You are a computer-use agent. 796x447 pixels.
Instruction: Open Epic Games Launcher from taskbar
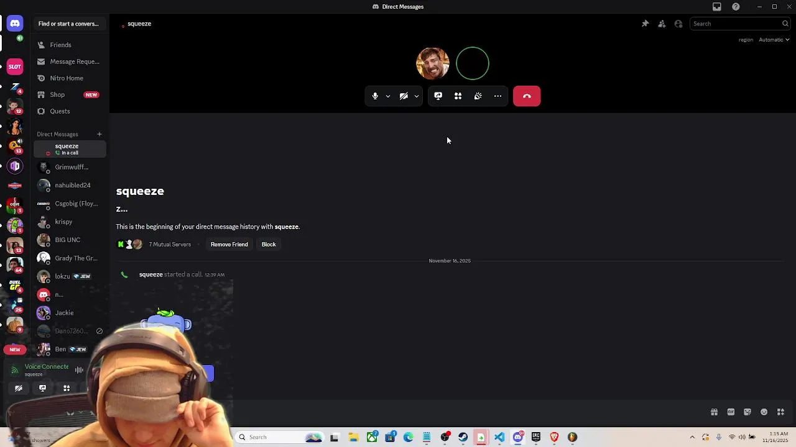[x=536, y=437]
